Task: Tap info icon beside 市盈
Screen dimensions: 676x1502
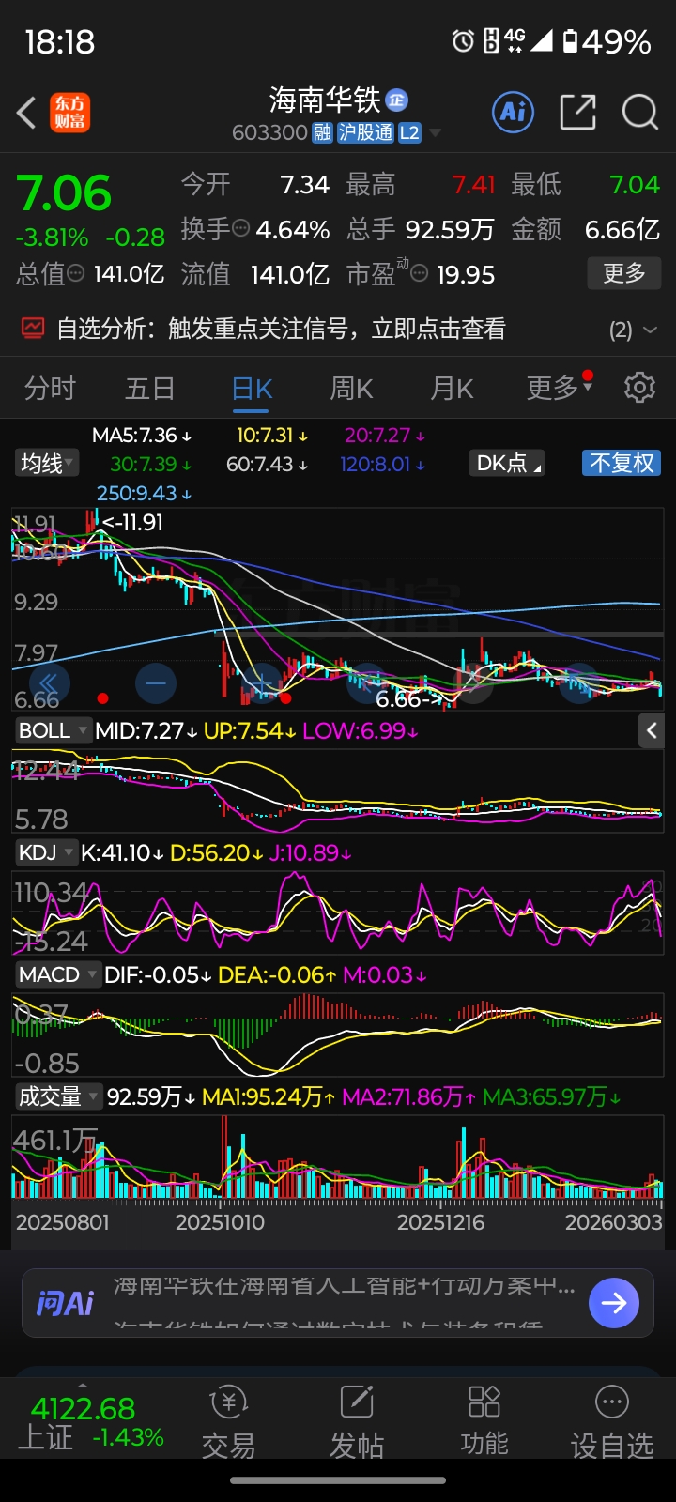Action: 420,273
